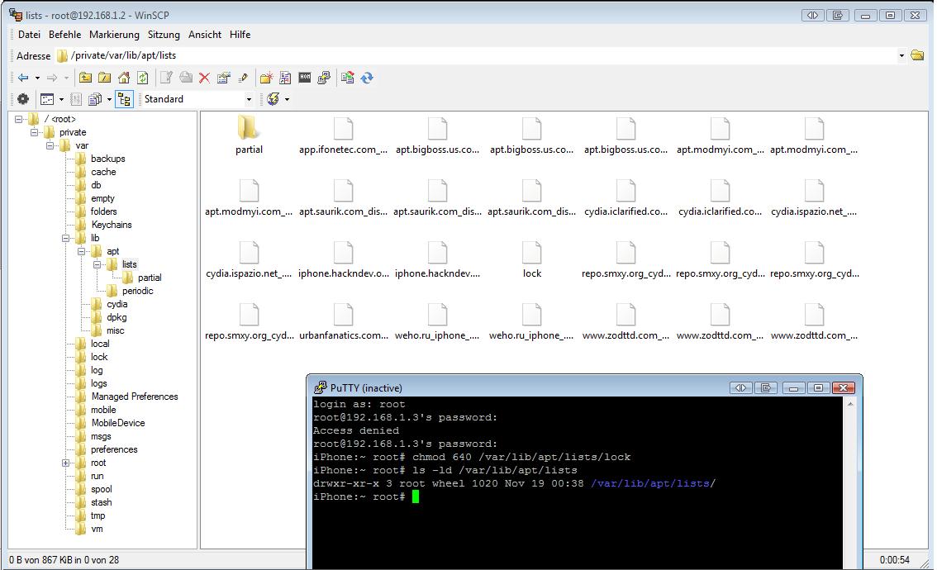The image size is (937, 570).
Task: Click the home directory icon
Action: [x=123, y=78]
